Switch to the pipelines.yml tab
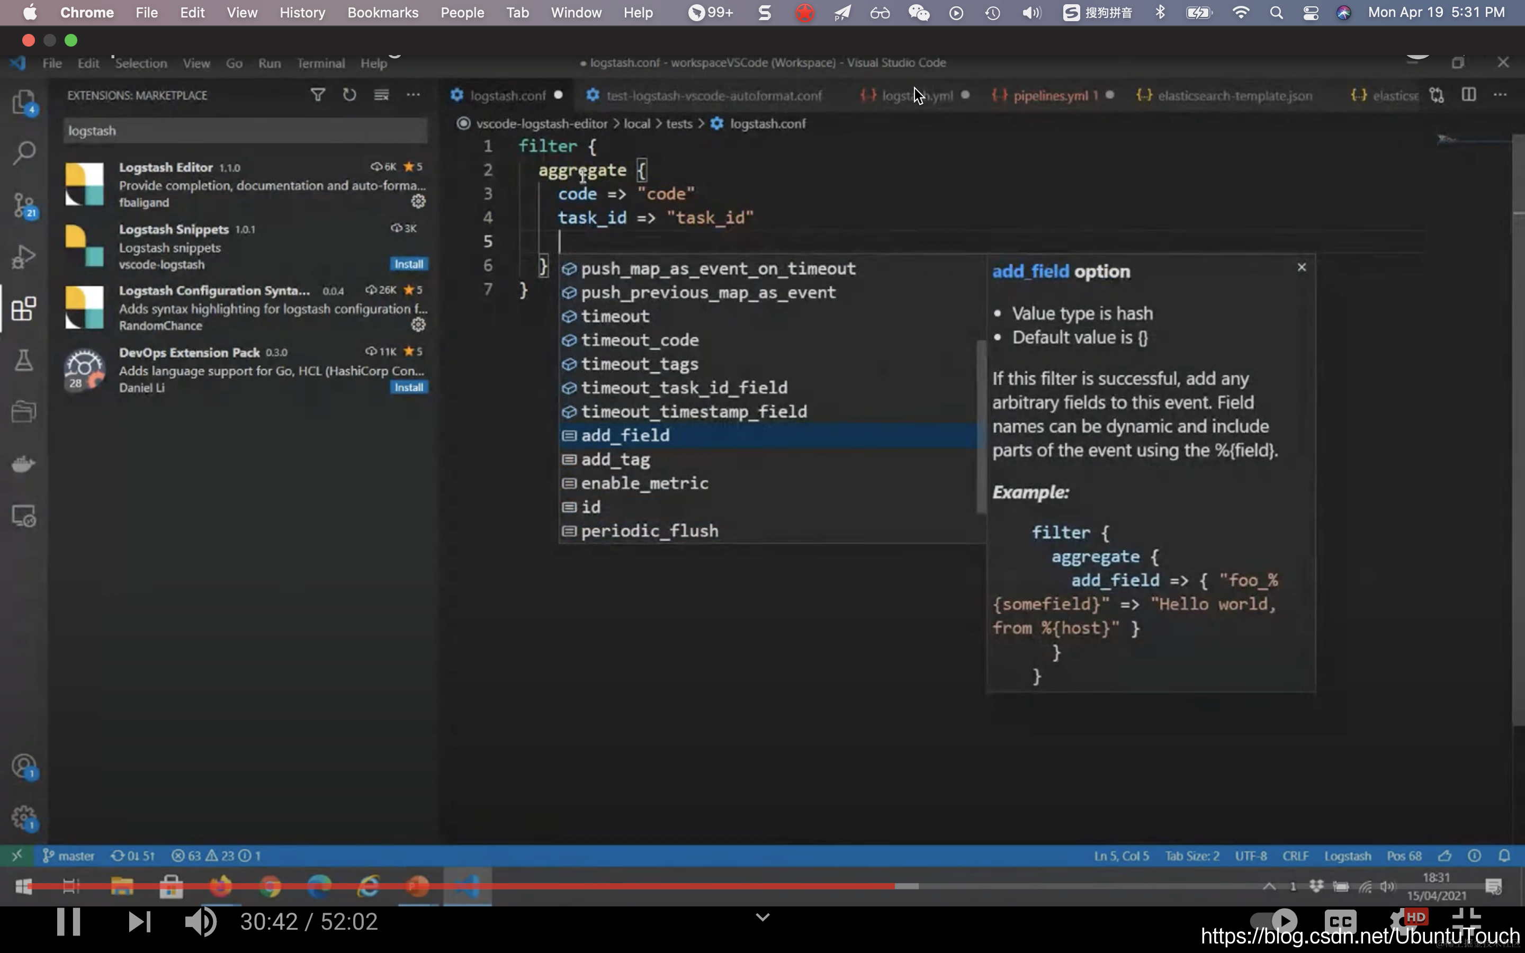This screenshot has width=1525, height=953. [1050, 96]
